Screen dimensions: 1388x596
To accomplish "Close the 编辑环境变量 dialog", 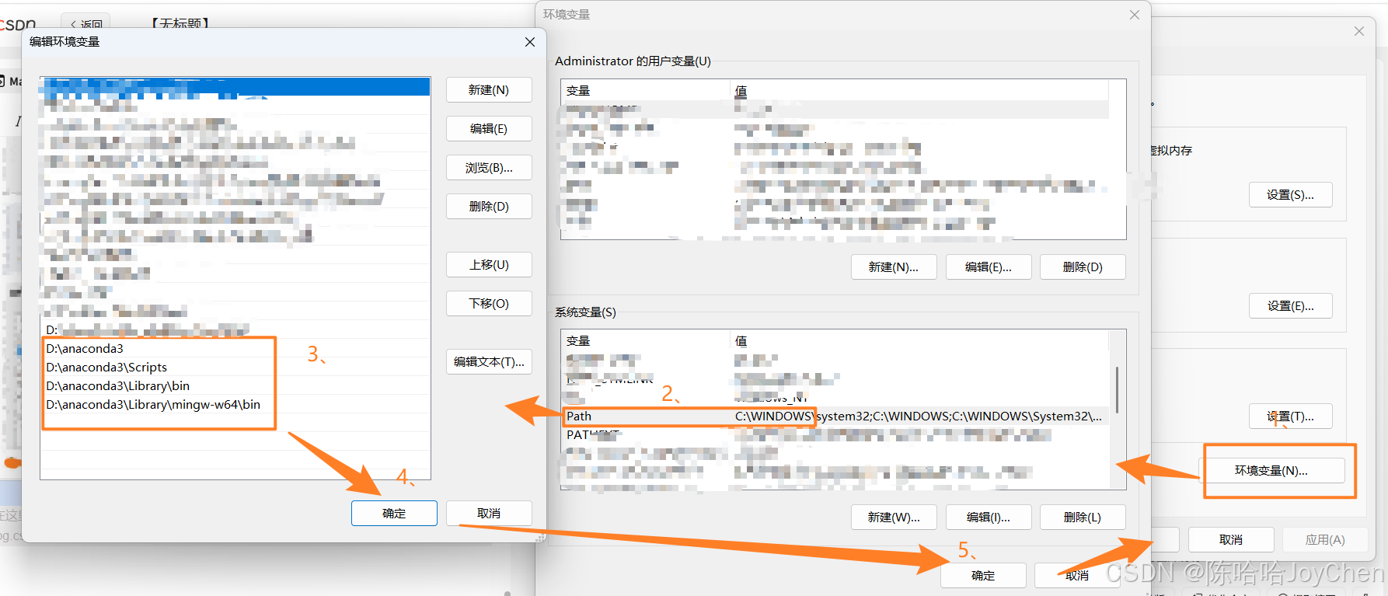I will [x=530, y=42].
